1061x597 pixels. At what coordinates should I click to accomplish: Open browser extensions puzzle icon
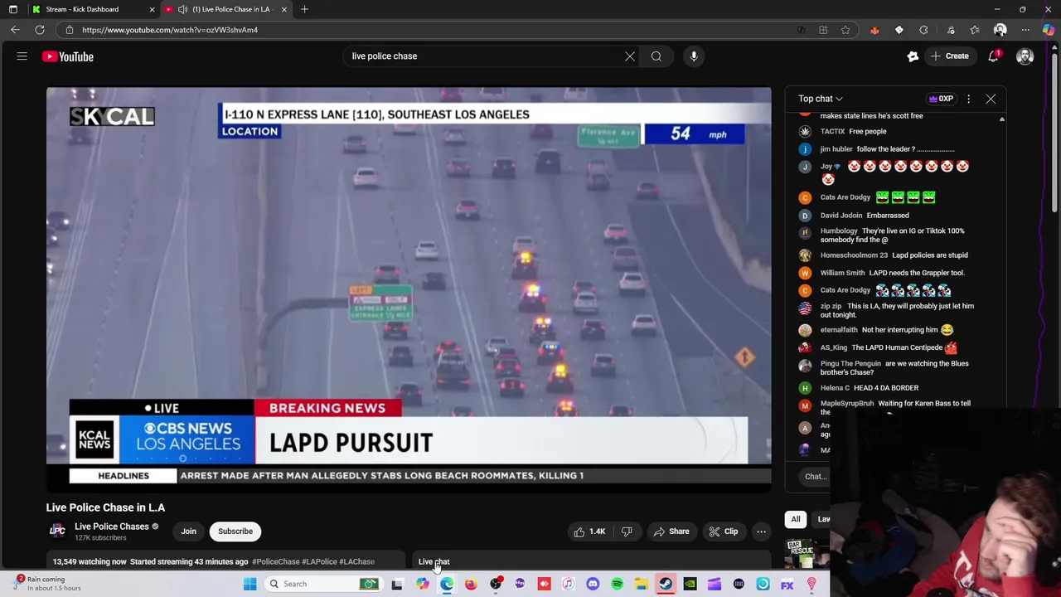pyautogui.click(x=923, y=30)
